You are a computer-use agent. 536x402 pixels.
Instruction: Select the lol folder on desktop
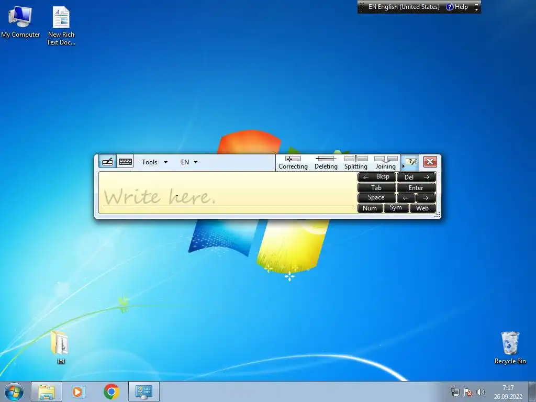pyautogui.click(x=61, y=347)
